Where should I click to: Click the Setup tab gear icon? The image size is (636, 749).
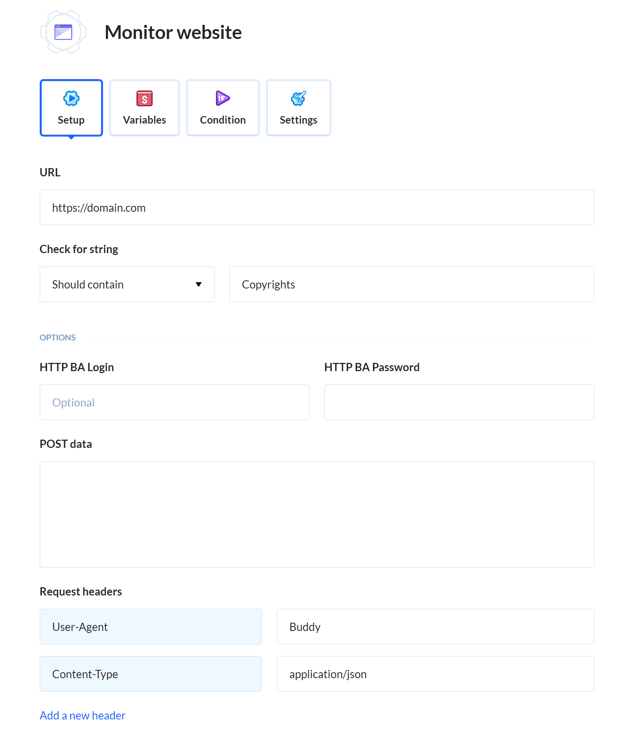tap(71, 98)
